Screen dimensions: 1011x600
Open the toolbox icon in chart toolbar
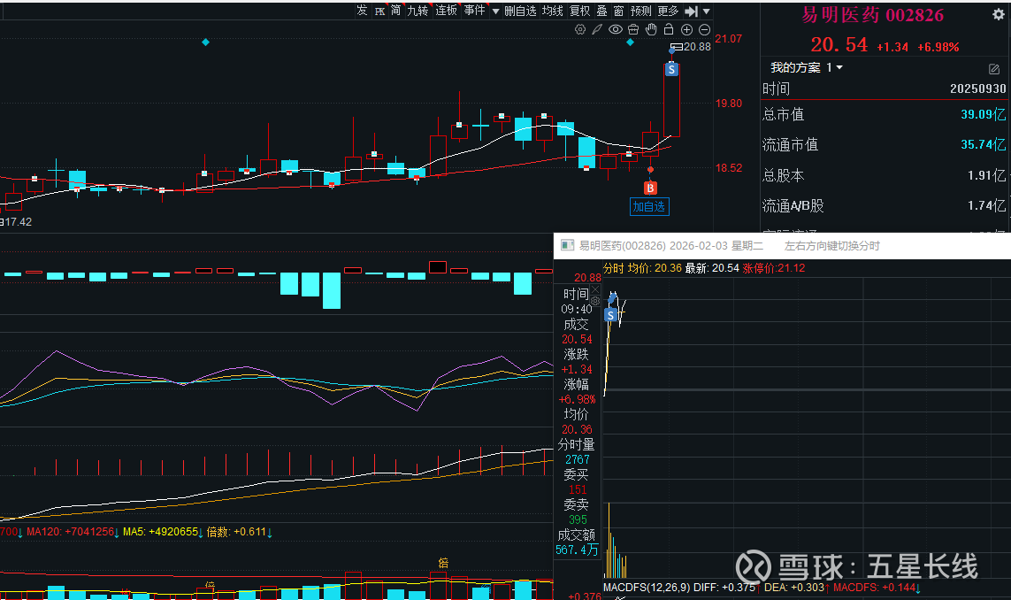point(633,30)
